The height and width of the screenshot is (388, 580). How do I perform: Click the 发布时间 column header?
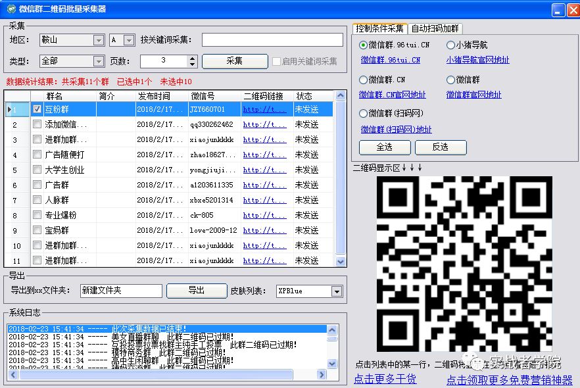tap(162, 96)
